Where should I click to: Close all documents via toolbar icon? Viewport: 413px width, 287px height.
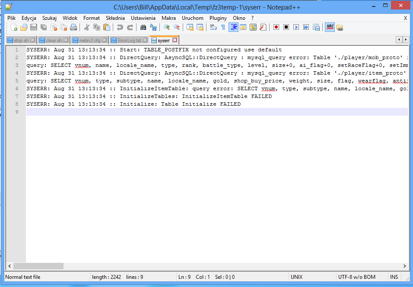click(64, 27)
